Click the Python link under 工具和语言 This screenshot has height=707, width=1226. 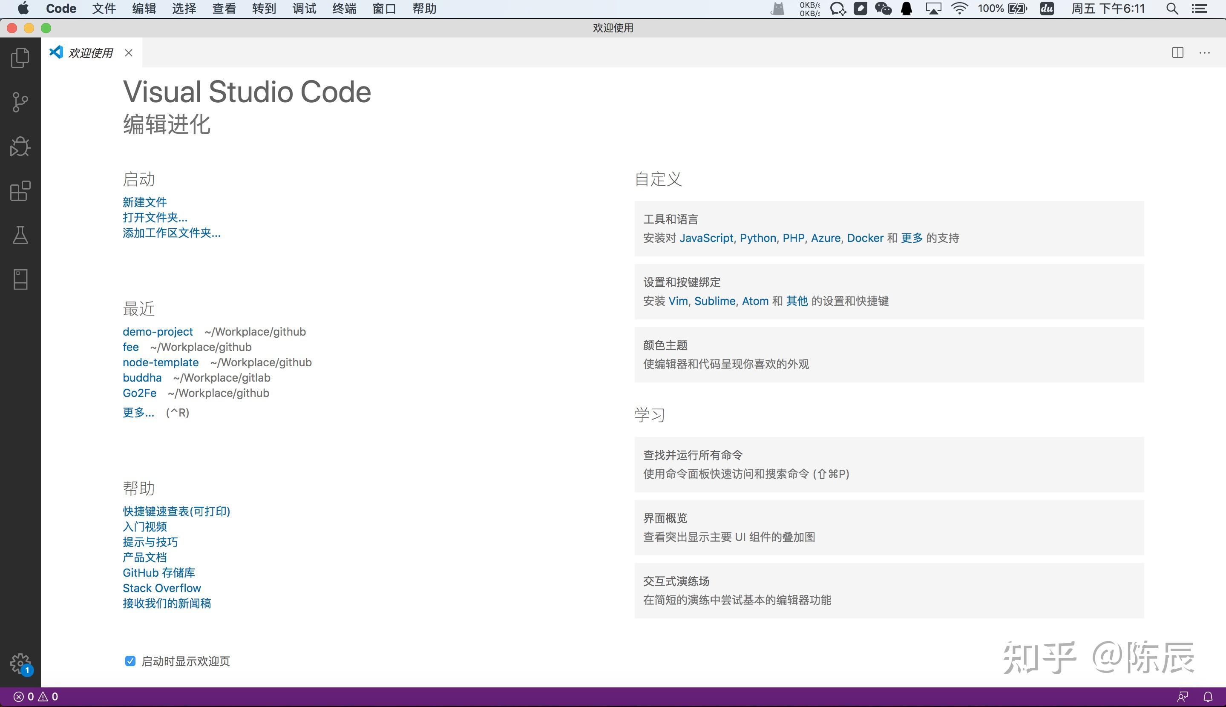[757, 238]
